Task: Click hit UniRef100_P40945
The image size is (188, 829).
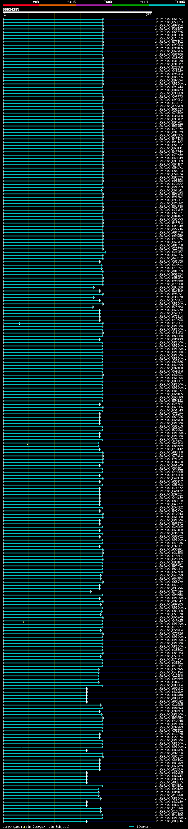Action: coord(169,721)
